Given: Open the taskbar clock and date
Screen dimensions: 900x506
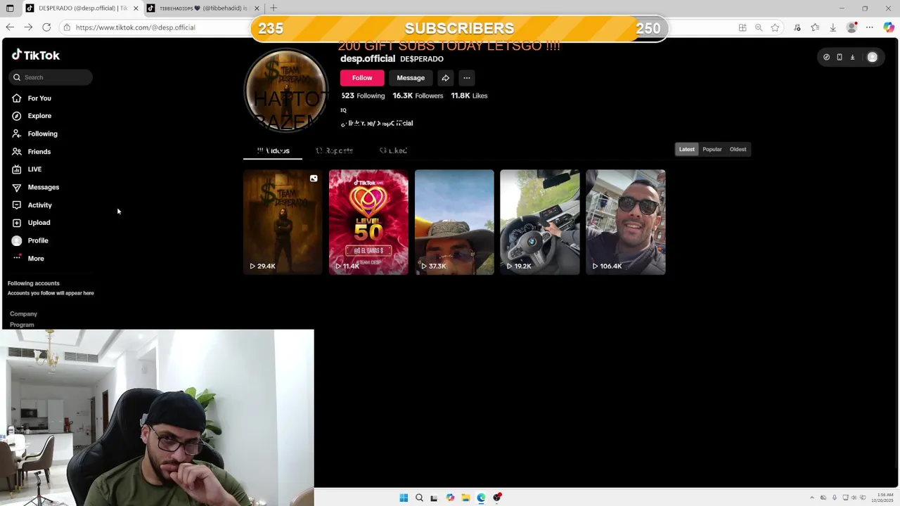Looking at the screenshot, I should click(x=884, y=498).
